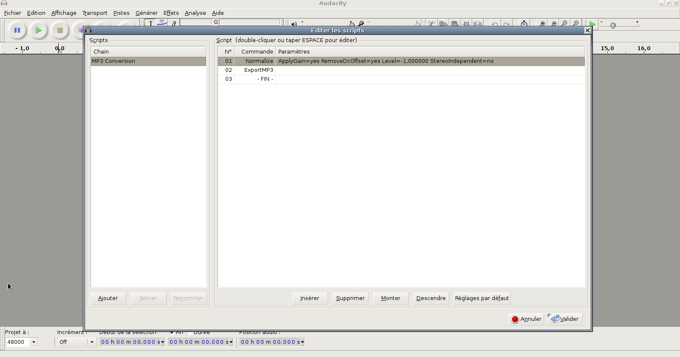Select the Draw pencil tool
The height and width of the screenshot is (357, 680).
point(174,23)
